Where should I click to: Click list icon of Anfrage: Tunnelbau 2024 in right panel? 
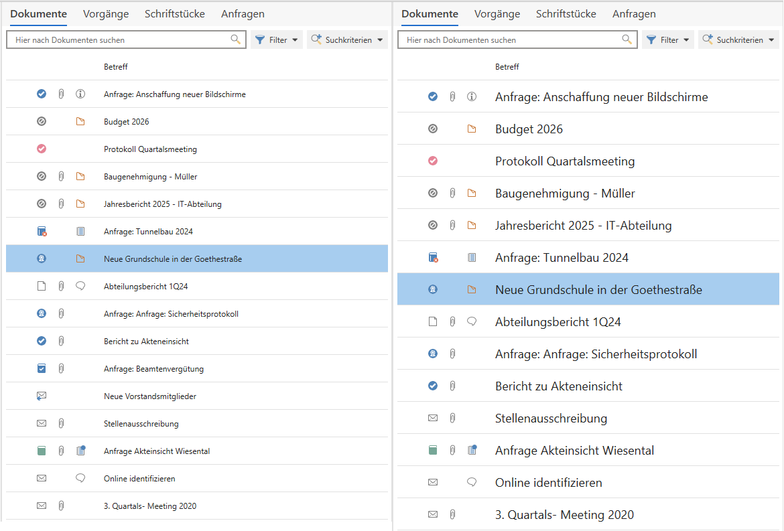point(472,258)
